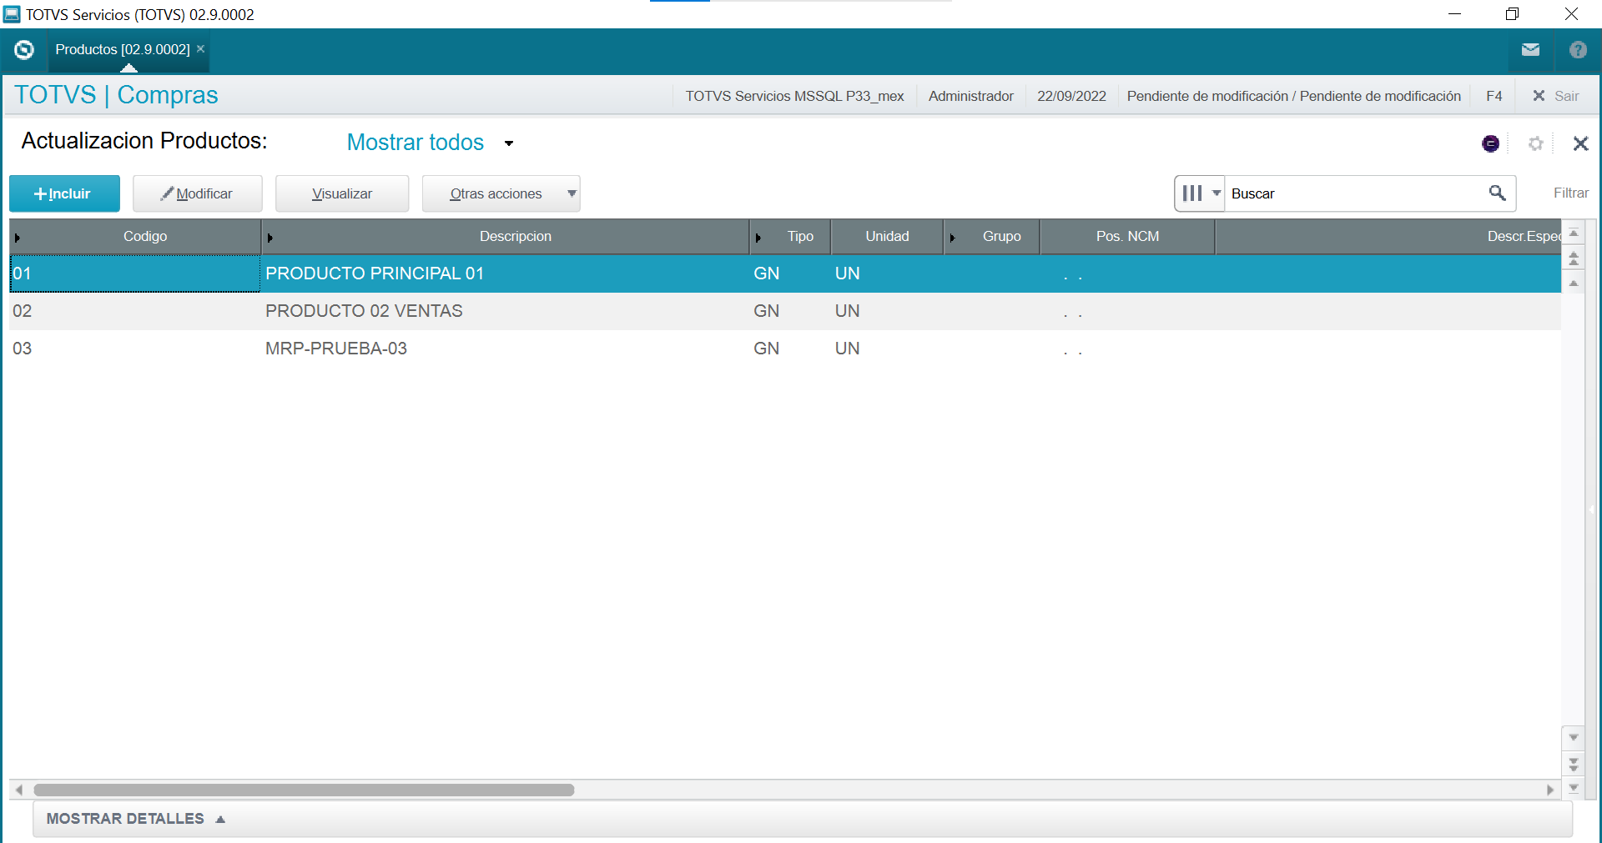Open the mail envelope icon
The image size is (1602, 843).
pyautogui.click(x=1530, y=50)
